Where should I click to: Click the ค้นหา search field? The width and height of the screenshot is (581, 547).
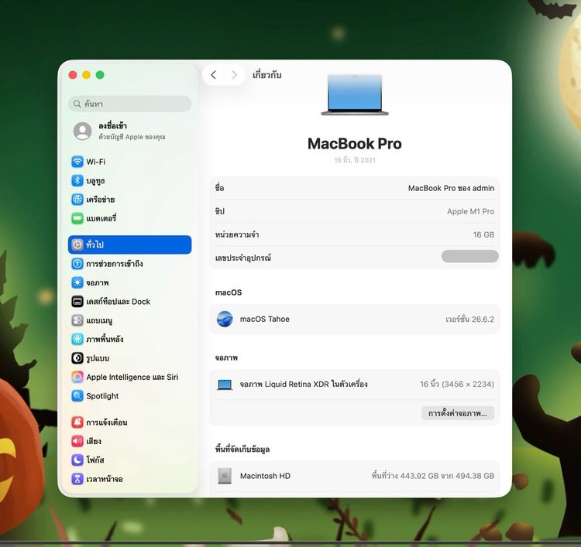click(x=129, y=104)
